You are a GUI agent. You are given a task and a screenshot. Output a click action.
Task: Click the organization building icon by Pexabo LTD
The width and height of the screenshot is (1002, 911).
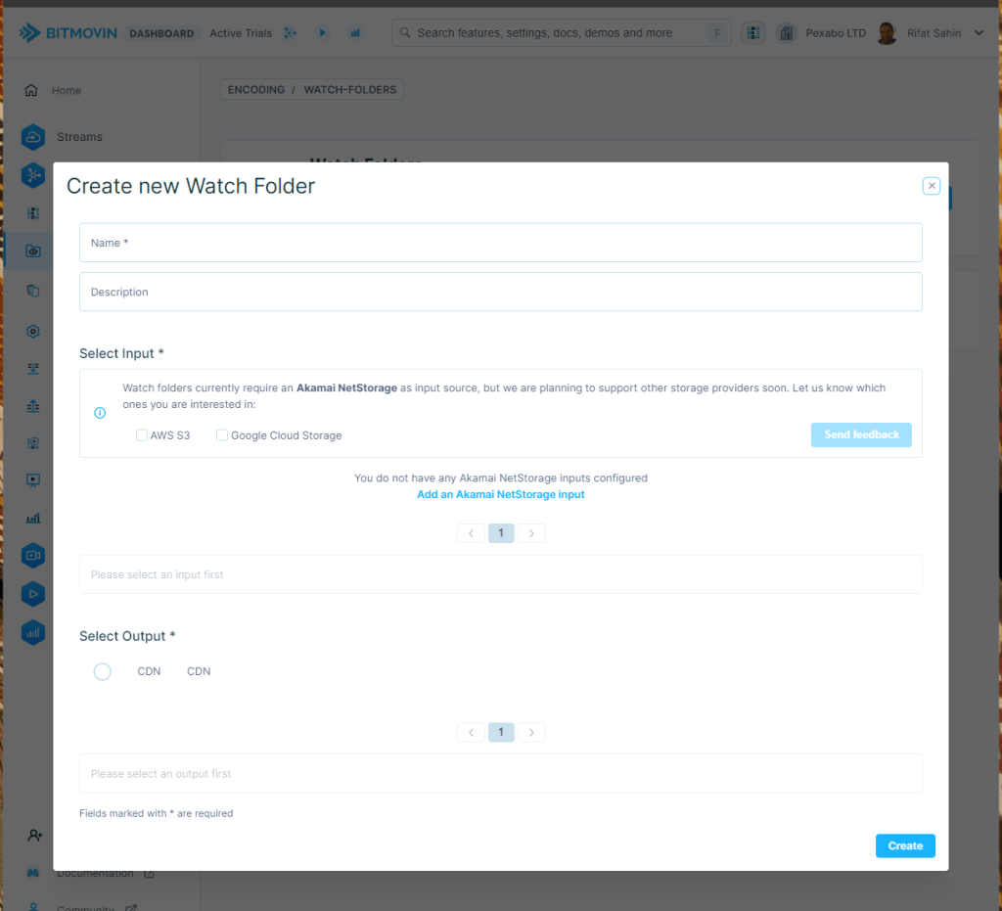tap(787, 32)
